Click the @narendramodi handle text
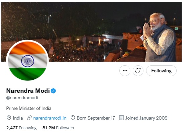The height and width of the screenshot is (133, 185). (22, 97)
